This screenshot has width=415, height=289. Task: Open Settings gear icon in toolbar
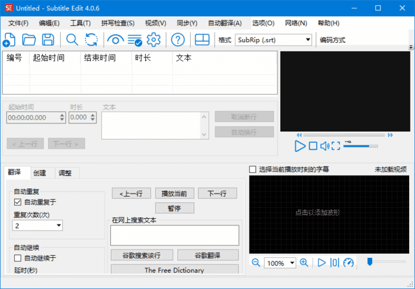[x=154, y=40]
